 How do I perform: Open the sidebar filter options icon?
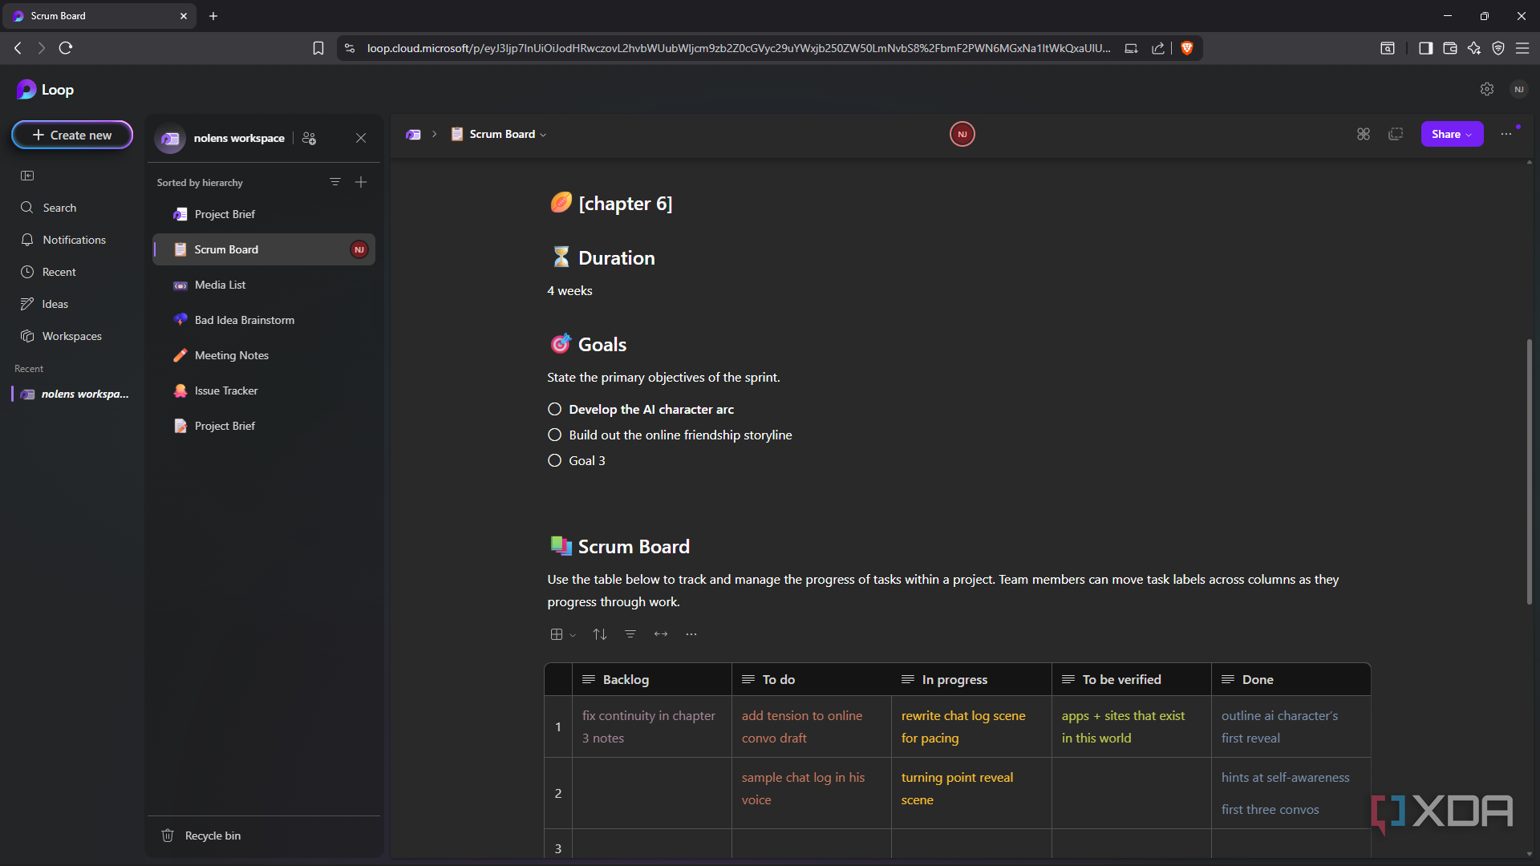point(335,182)
